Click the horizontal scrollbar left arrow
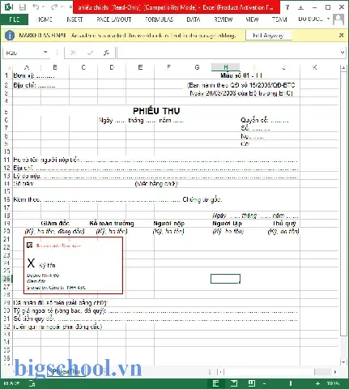Screen dimensions: 349x389 tap(220, 372)
